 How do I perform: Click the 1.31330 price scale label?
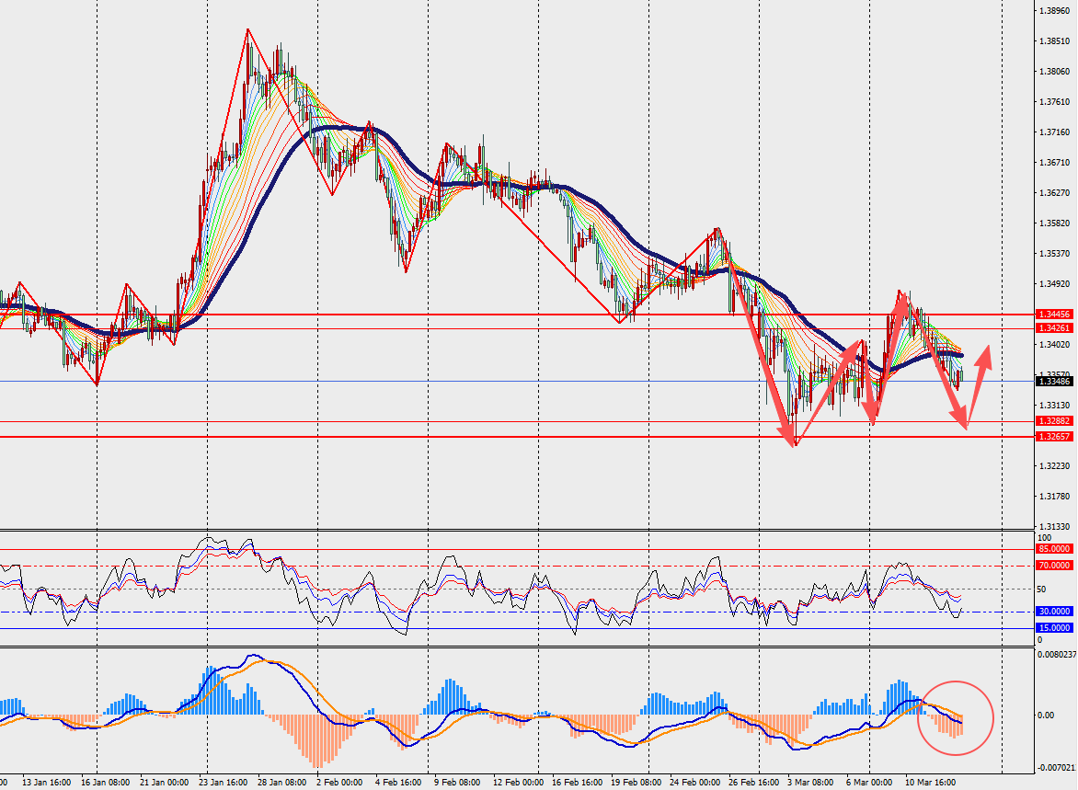(x=1055, y=527)
